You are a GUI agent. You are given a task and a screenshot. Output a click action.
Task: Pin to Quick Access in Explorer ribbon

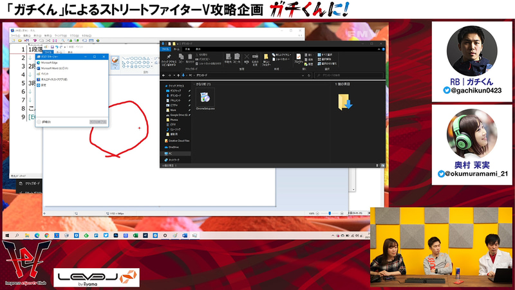169,59
